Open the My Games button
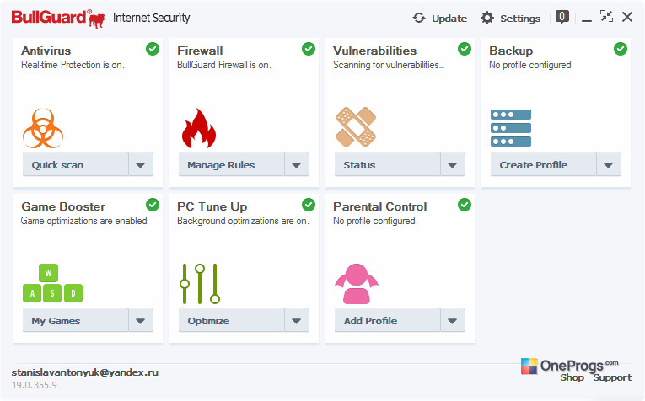This screenshot has width=645, height=401. pyautogui.click(x=76, y=320)
